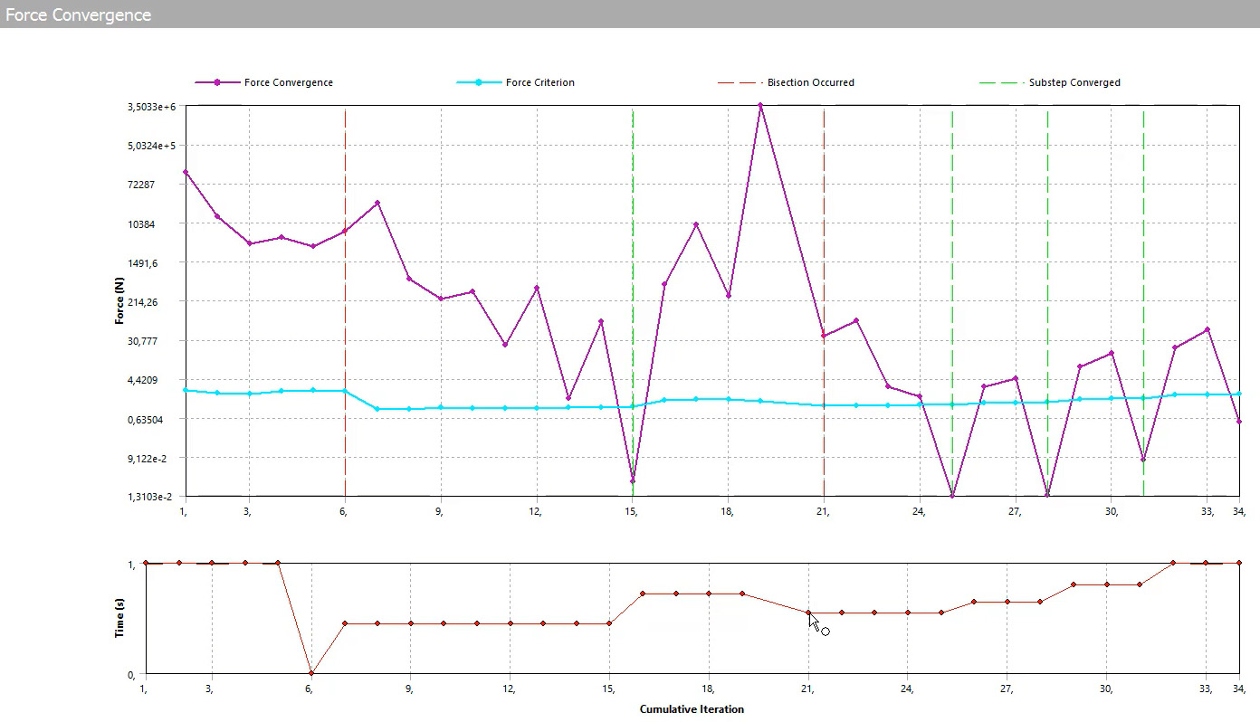The height and width of the screenshot is (722, 1260).
Task: Click the Time plot point at zero, iteration 6
Action: [311, 673]
